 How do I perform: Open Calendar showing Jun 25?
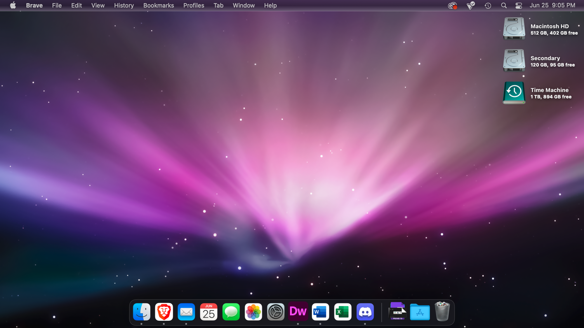(x=208, y=312)
